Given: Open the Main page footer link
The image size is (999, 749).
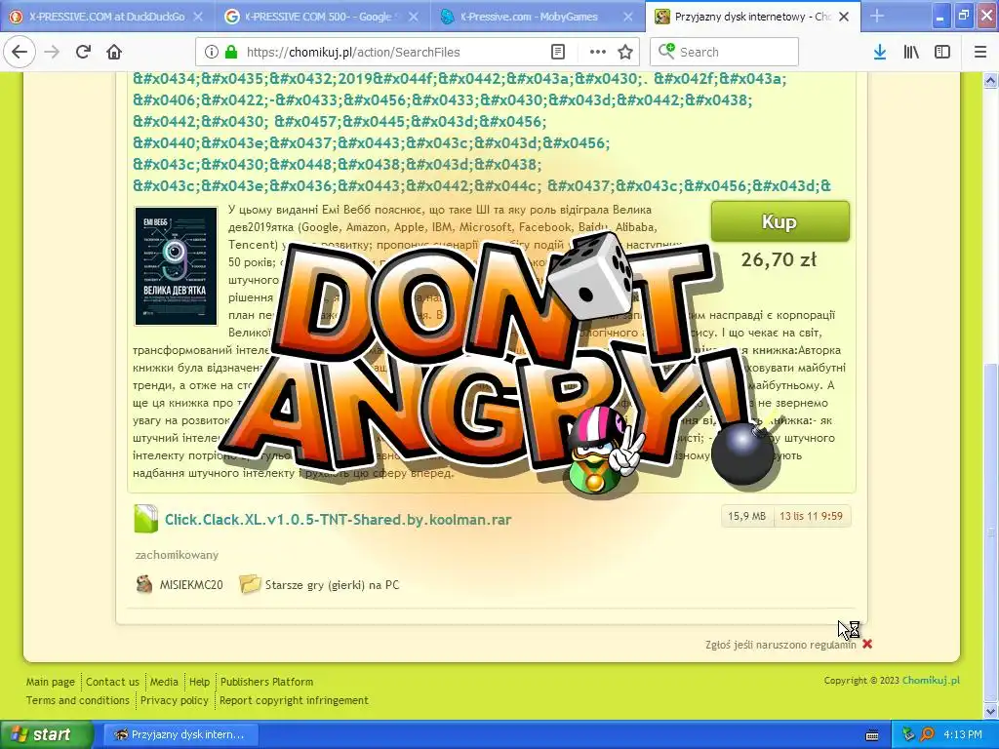Looking at the screenshot, I should coord(51,682).
